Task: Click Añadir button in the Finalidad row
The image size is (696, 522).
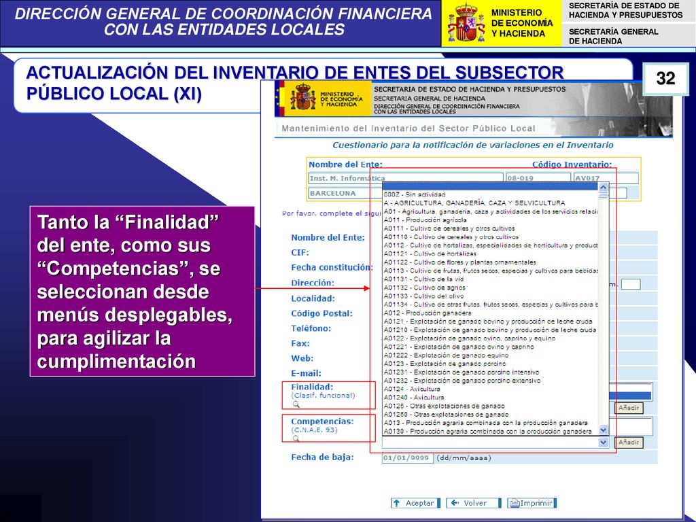Action: (629, 408)
